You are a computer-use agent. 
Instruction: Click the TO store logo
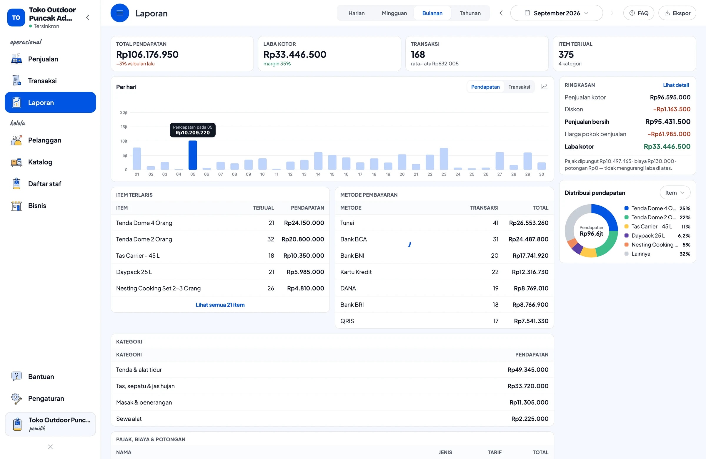tap(16, 17)
